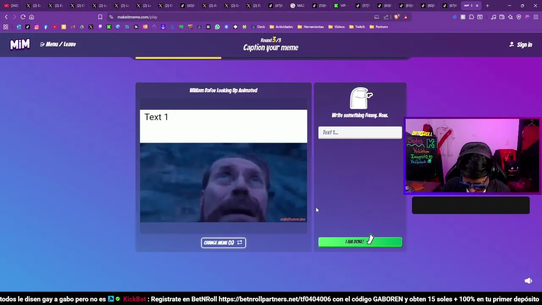This screenshot has height=305, width=542.
Task: Open the Partners bookmarks folder
Action: (x=379, y=27)
